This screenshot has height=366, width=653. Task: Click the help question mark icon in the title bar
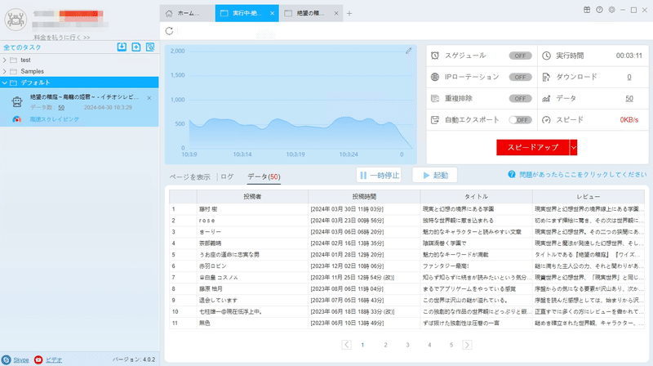[599, 10]
